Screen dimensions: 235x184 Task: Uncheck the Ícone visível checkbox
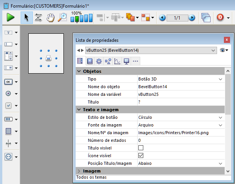pyautogui.click(x=141, y=155)
